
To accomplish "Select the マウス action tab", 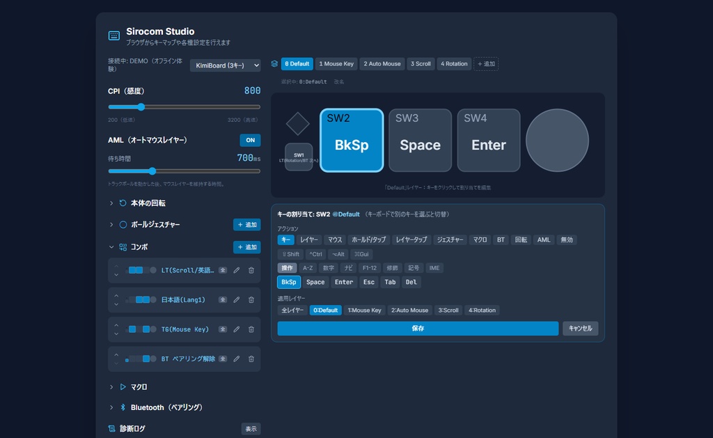I will click(335, 240).
